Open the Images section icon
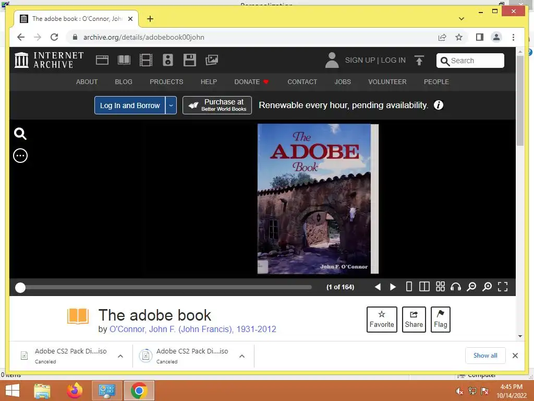This screenshot has height=401, width=534. click(x=212, y=60)
